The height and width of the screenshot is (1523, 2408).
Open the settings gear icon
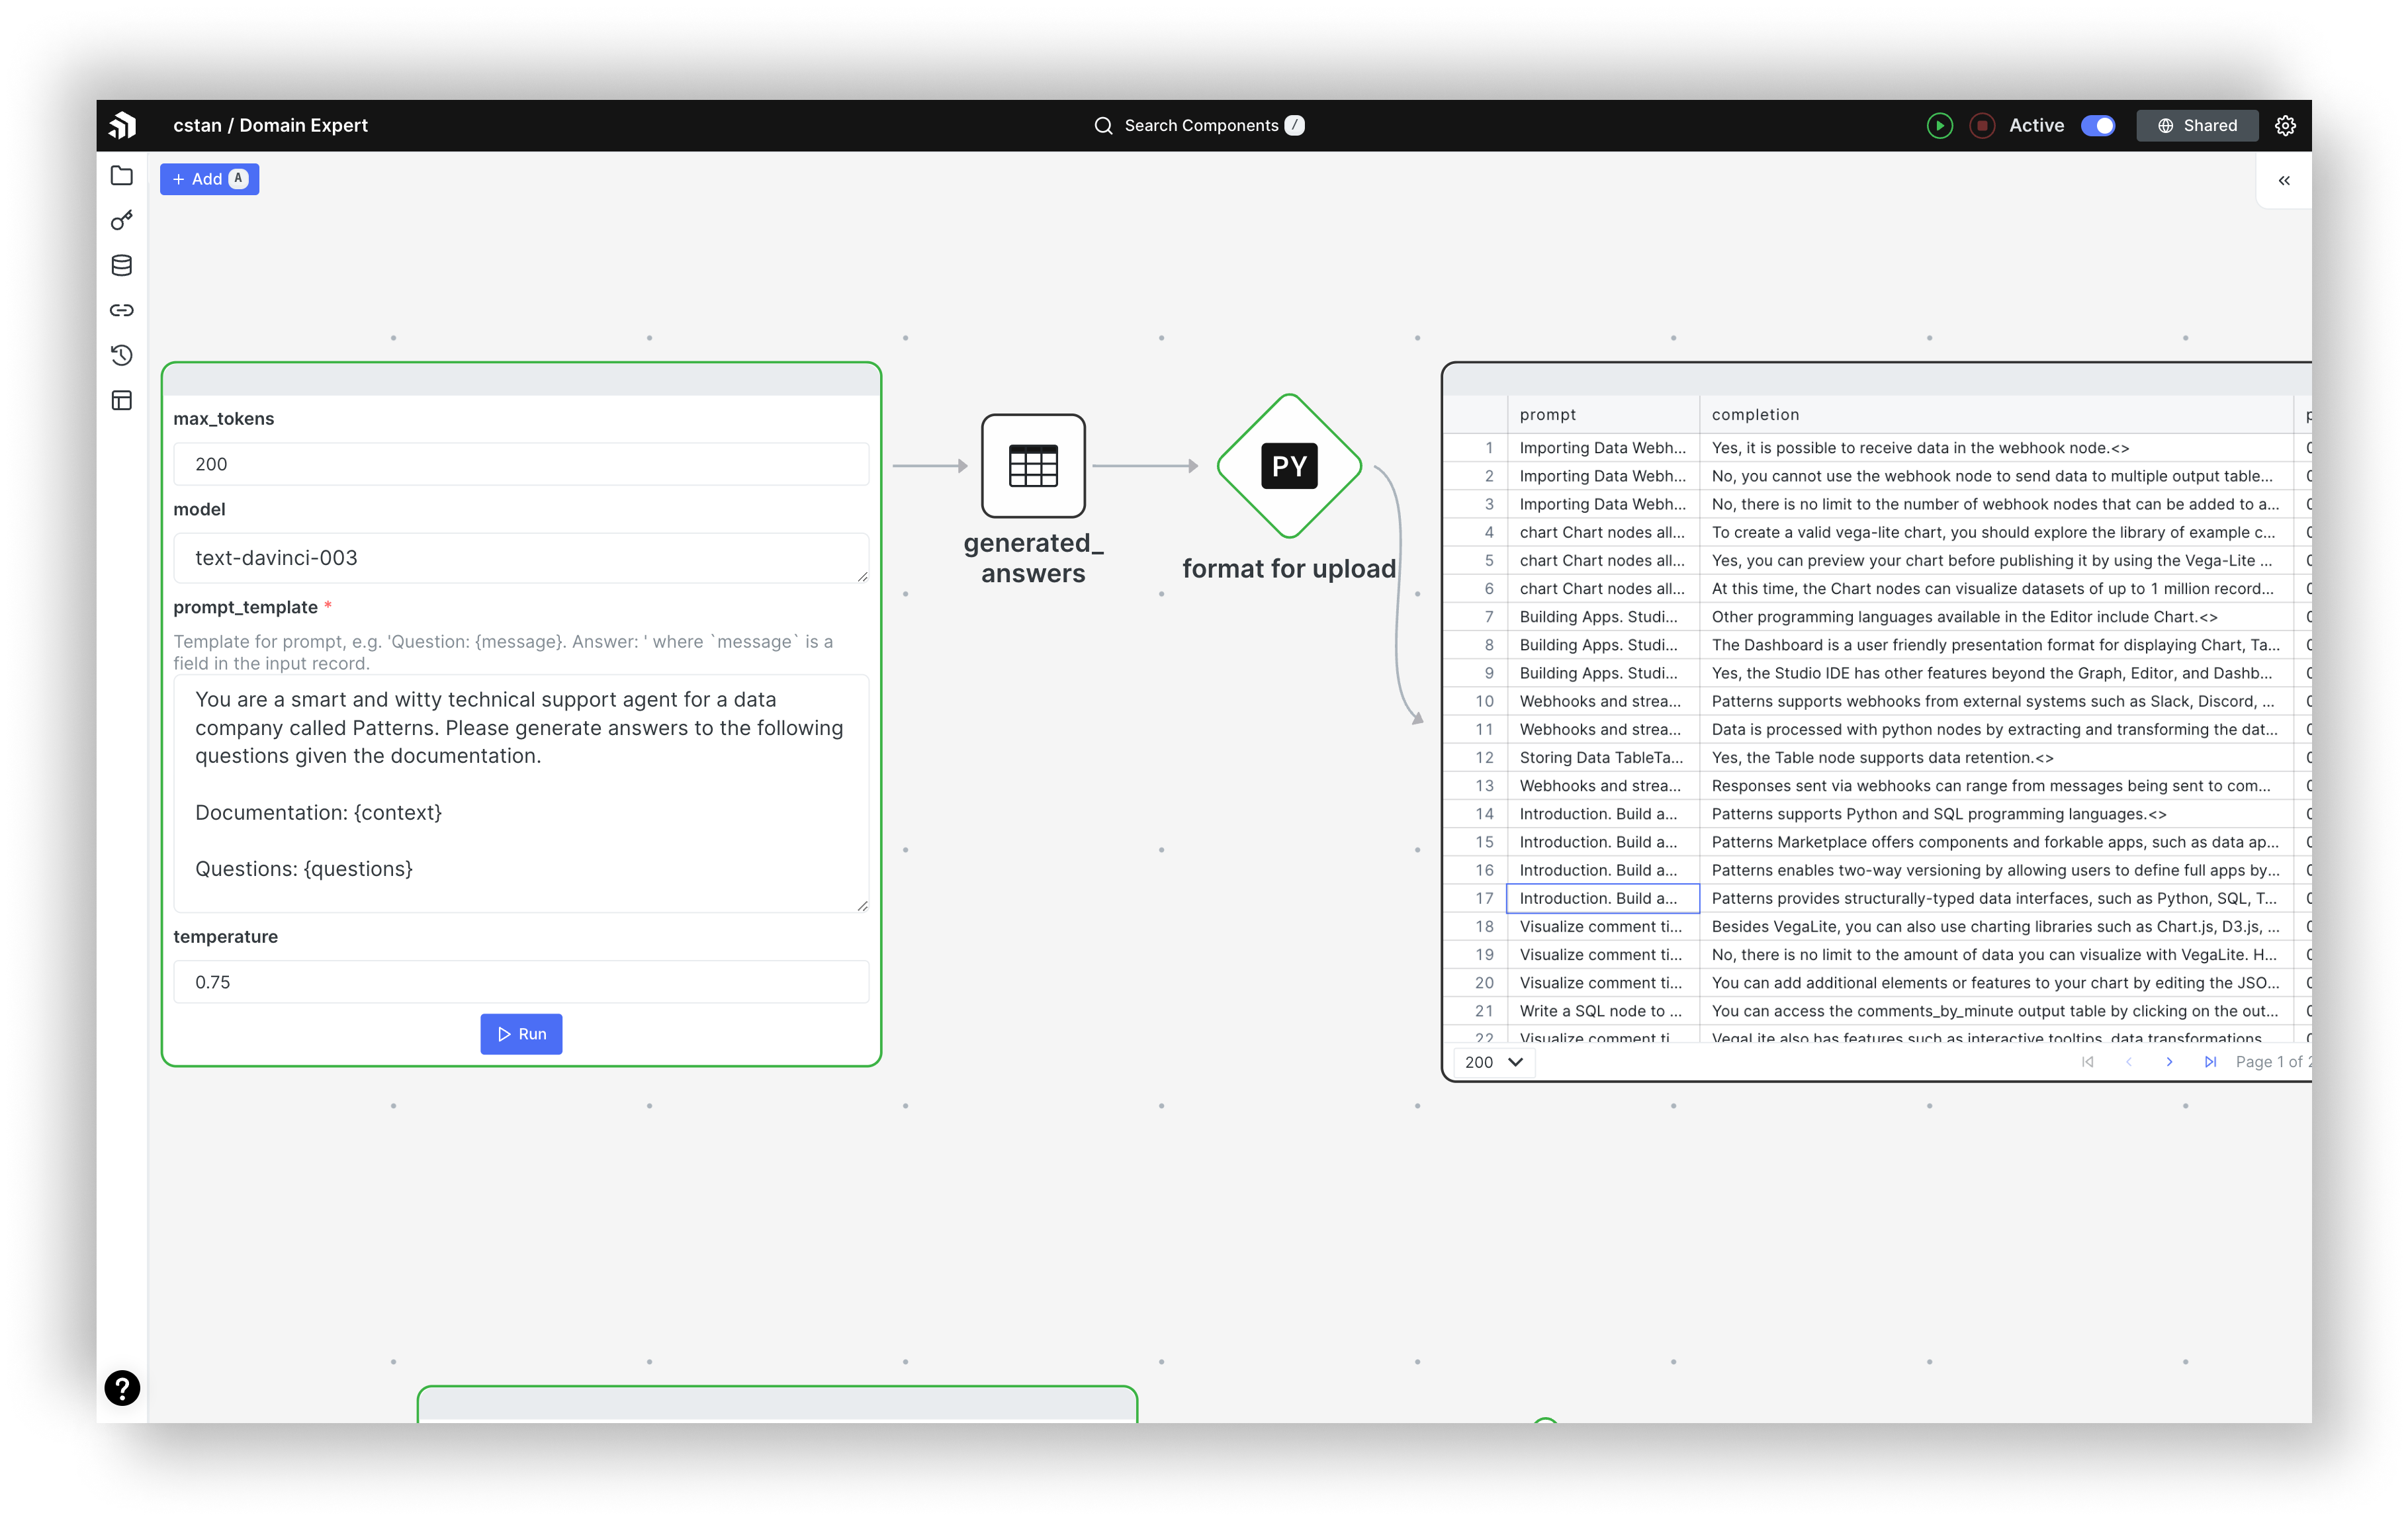(2285, 125)
